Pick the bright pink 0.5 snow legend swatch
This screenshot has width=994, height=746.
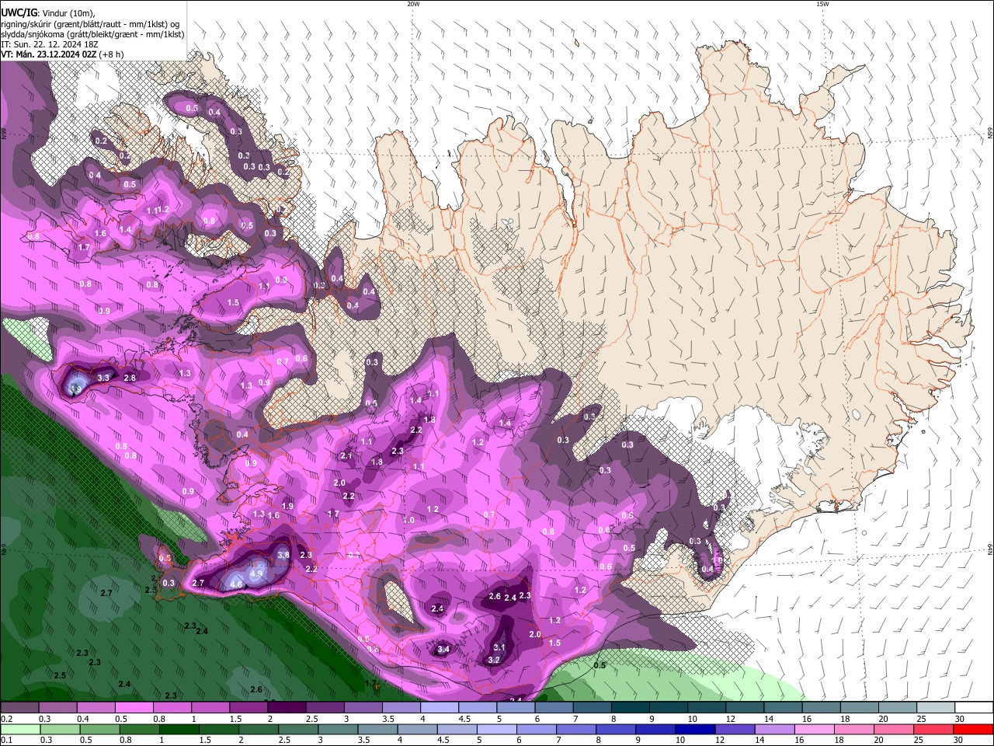click(134, 707)
